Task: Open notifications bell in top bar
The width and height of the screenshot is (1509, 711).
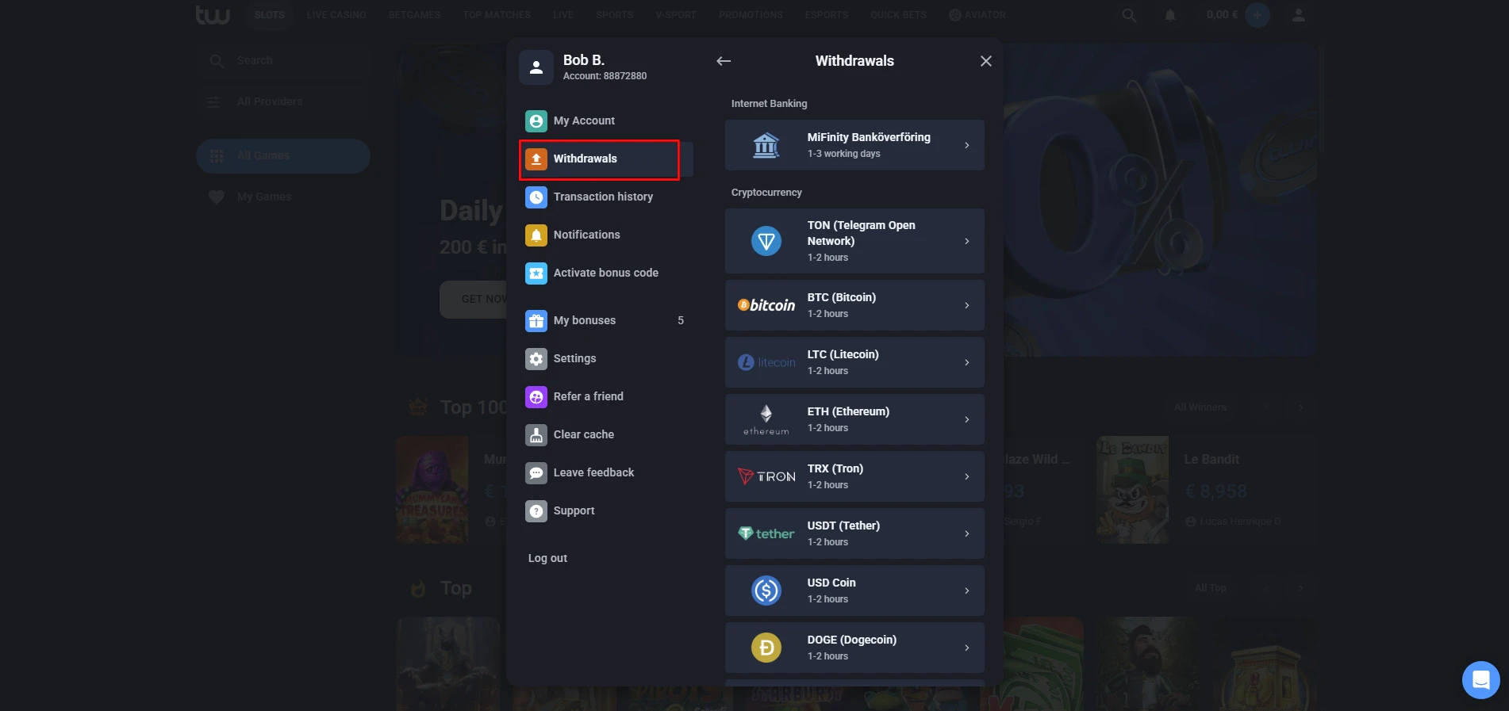Action: 1169,15
